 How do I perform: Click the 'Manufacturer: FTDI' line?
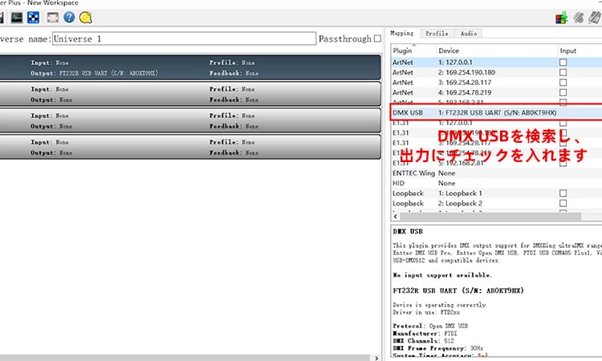point(425,334)
